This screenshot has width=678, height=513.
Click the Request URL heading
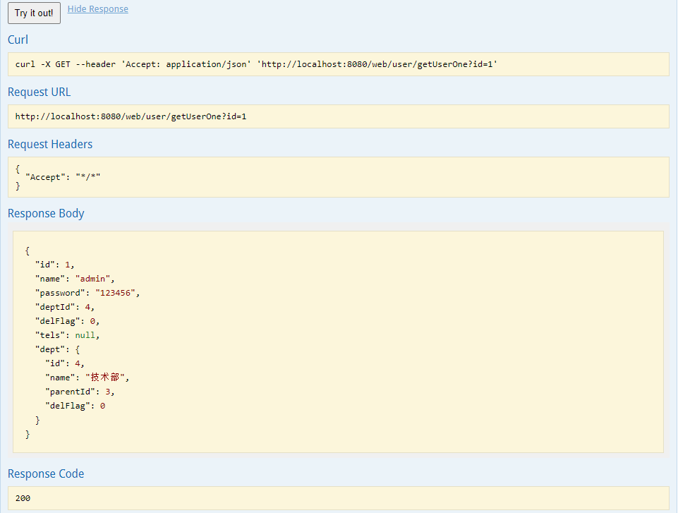click(x=39, y=92)
